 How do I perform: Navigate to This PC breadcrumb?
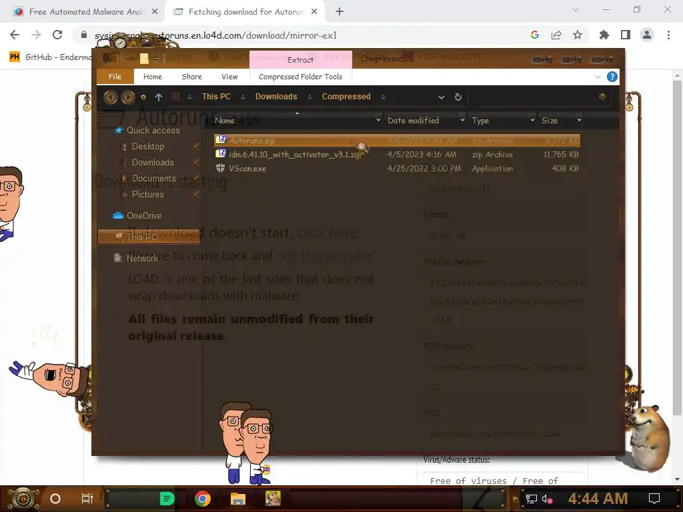pyautogui.click(x=216, y=97)
